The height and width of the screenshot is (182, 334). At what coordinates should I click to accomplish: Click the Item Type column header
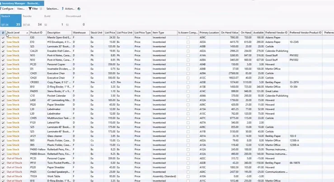tap(165, 33)
